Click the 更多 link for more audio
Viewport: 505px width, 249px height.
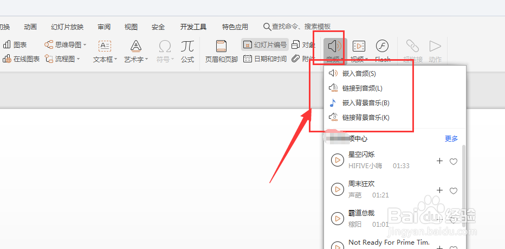(x=451, y=139)
